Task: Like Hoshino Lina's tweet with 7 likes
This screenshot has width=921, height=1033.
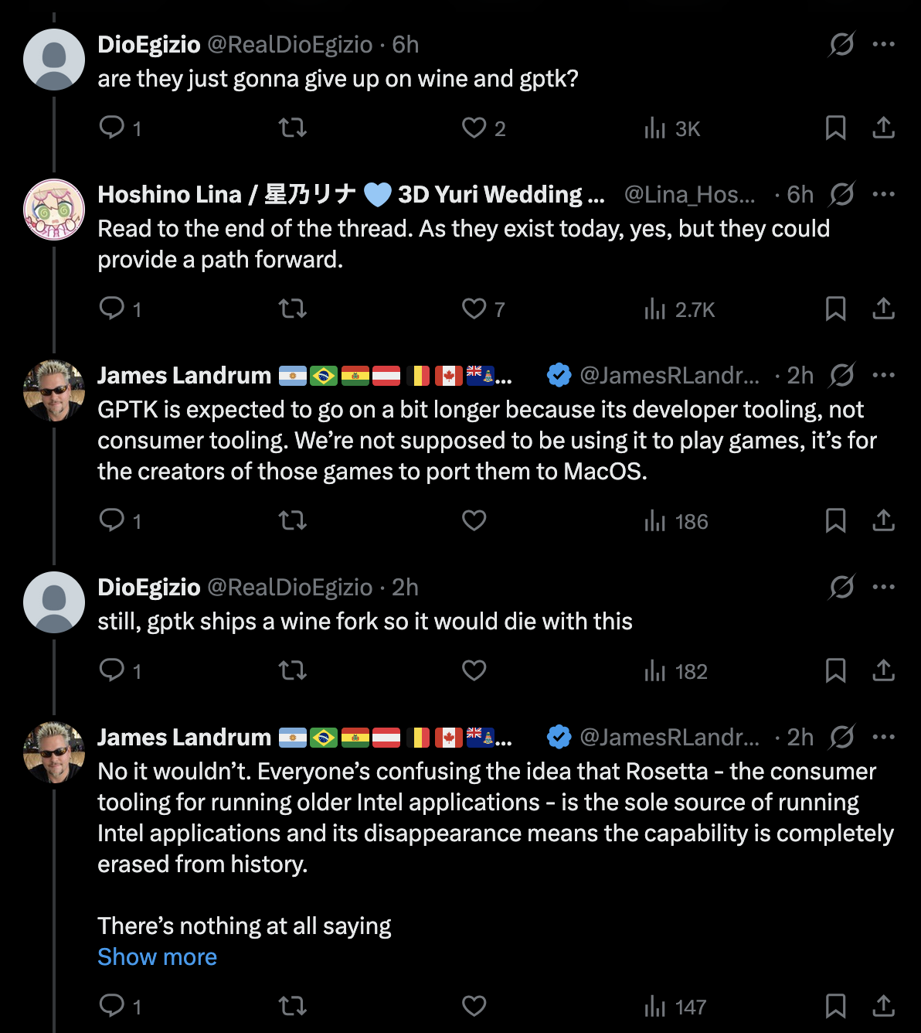Action: point(474,309)
